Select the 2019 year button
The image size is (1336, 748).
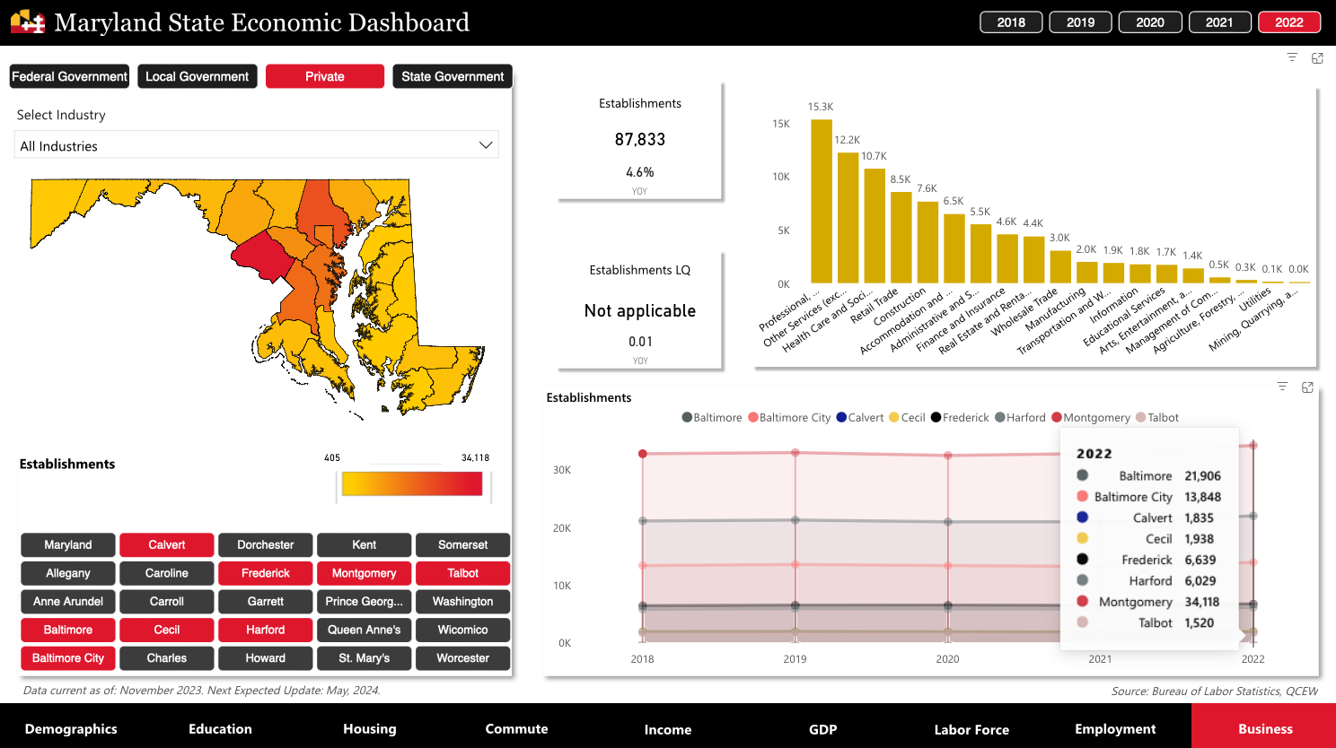[1080, 22]
